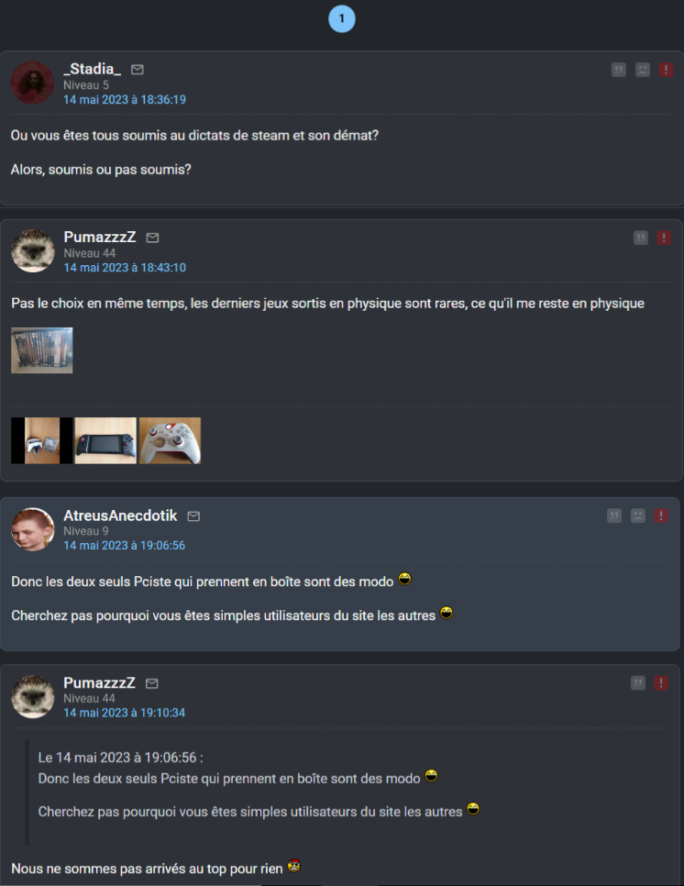Quote AtreusAnecdotik's post
Image resolution: width=684 pixels, height=886 pixels.
point(614,515)
